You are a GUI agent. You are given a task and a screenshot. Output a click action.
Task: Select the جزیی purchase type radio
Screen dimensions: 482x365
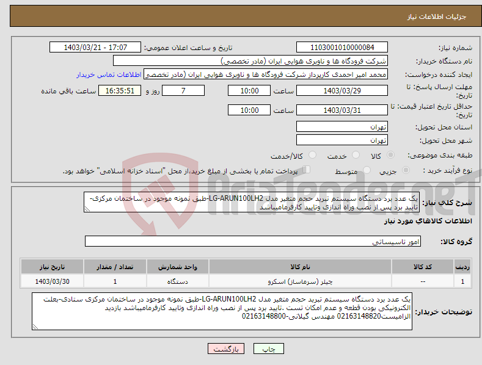[x=406, y=170]
